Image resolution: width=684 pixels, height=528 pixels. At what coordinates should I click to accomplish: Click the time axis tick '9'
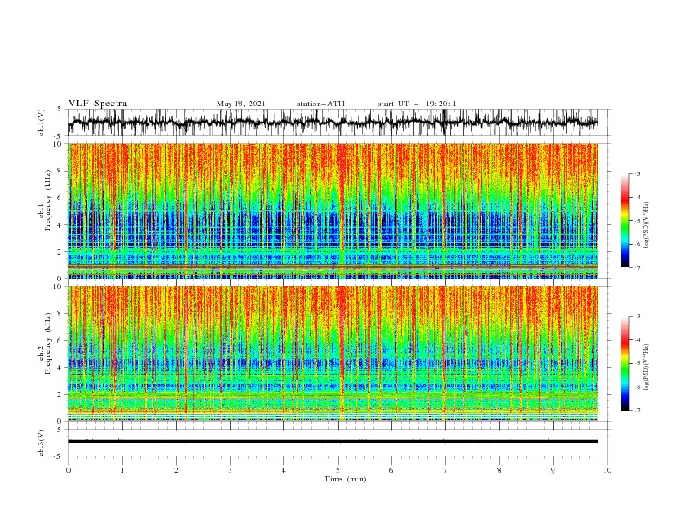(553, 470)
